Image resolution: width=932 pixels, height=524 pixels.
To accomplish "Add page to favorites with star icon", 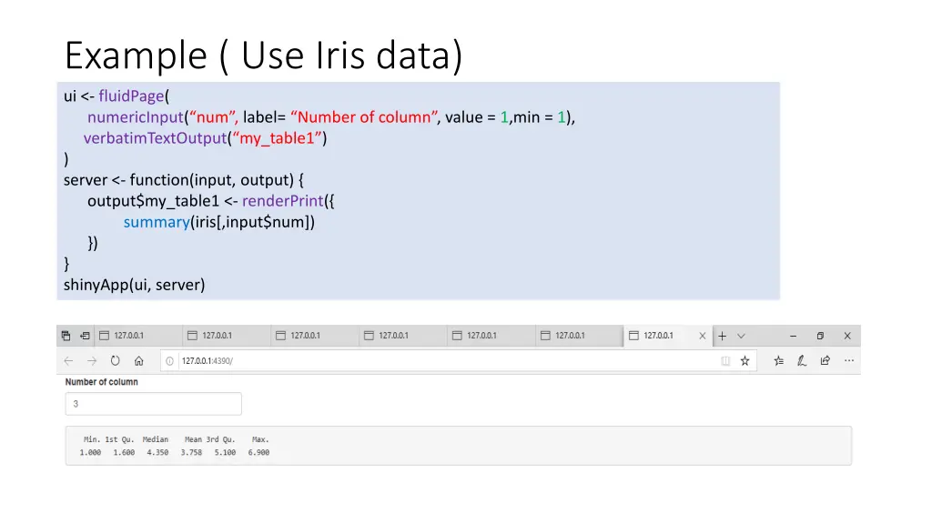I will coord(745,360).
